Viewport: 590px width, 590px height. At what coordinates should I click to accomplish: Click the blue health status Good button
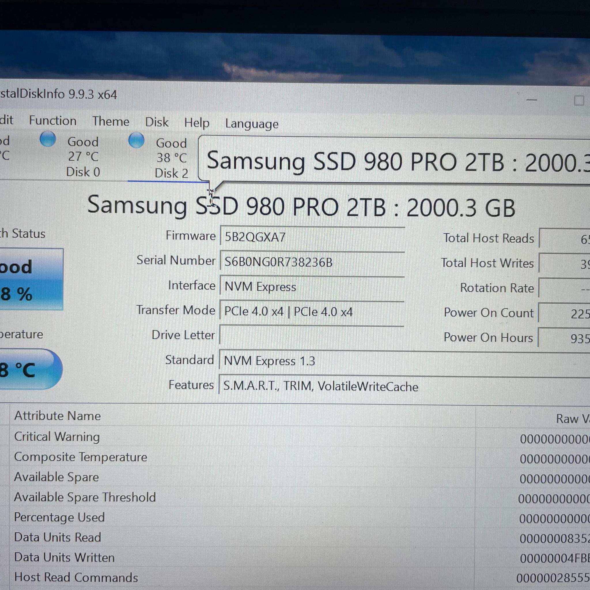click(31, 279)
